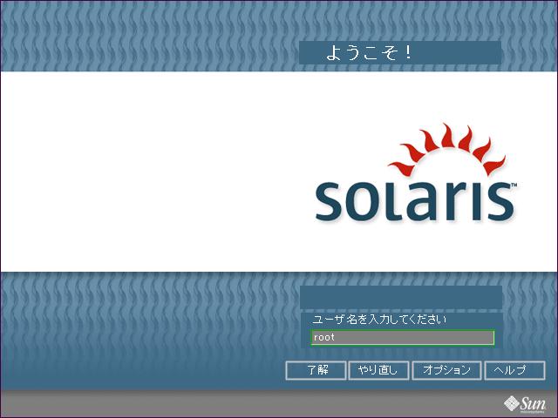Click the microsystems text under Sun logo
Screen dimensions: 558x418
click(x=533, y=411)
